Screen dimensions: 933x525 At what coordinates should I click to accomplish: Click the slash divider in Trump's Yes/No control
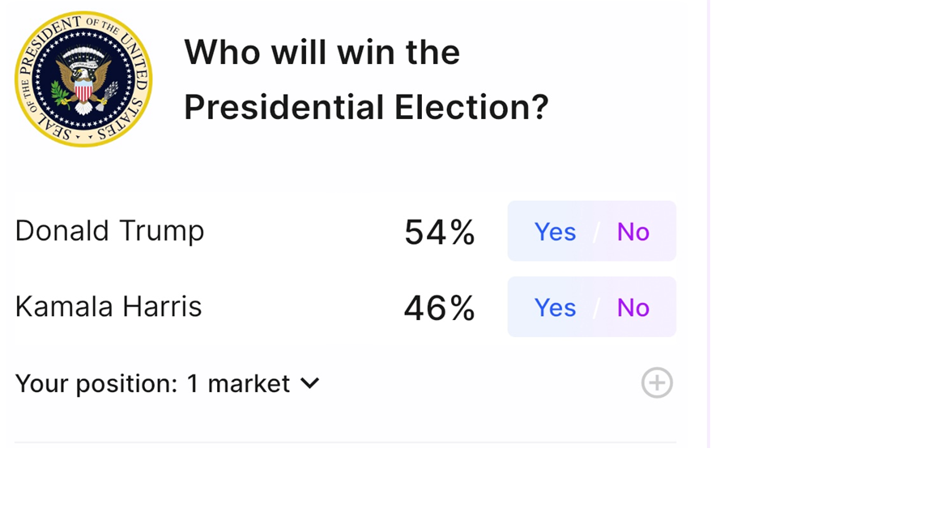596,233
